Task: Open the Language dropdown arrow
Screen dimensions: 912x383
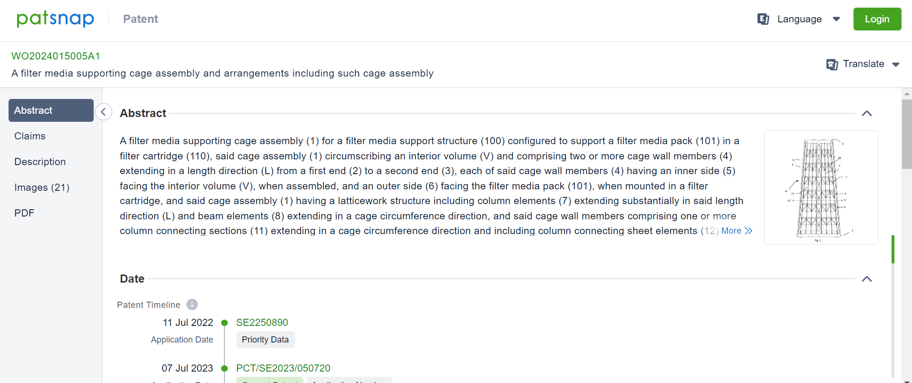Action: [x=836, y=19]
